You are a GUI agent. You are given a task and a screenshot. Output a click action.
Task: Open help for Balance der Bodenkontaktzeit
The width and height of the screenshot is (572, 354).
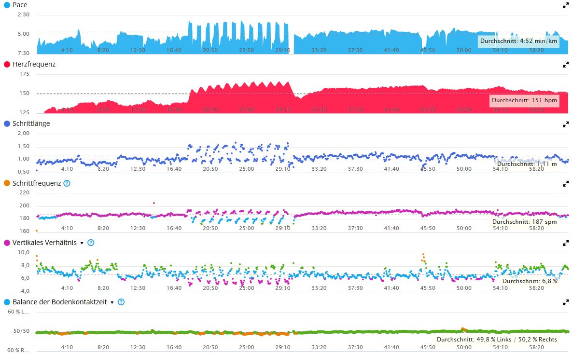click(x=121, y=302)
